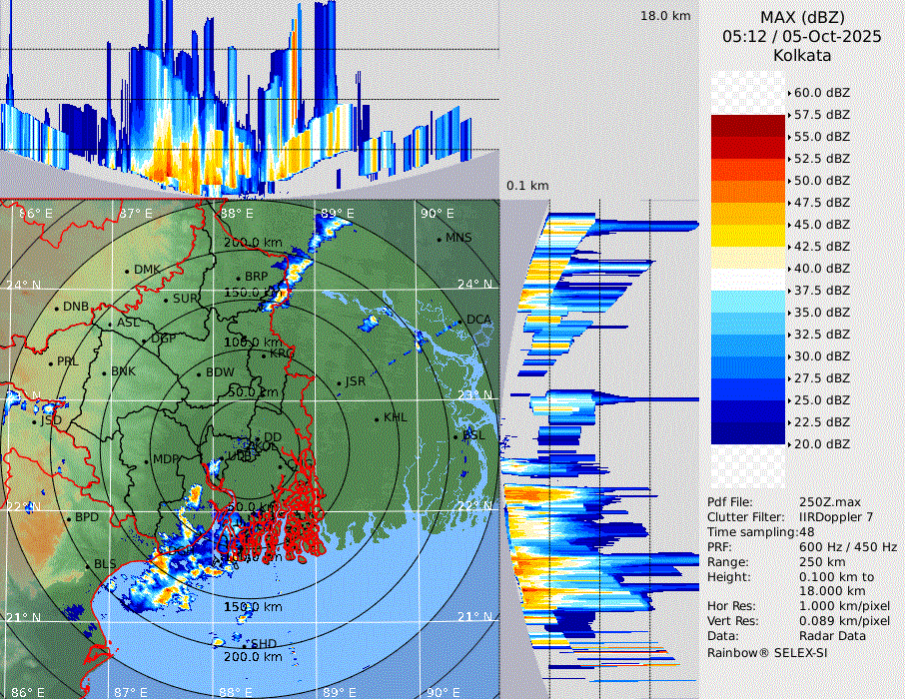
Task: Click the MAX (dBZ) title text
Action: click(801, 17)
